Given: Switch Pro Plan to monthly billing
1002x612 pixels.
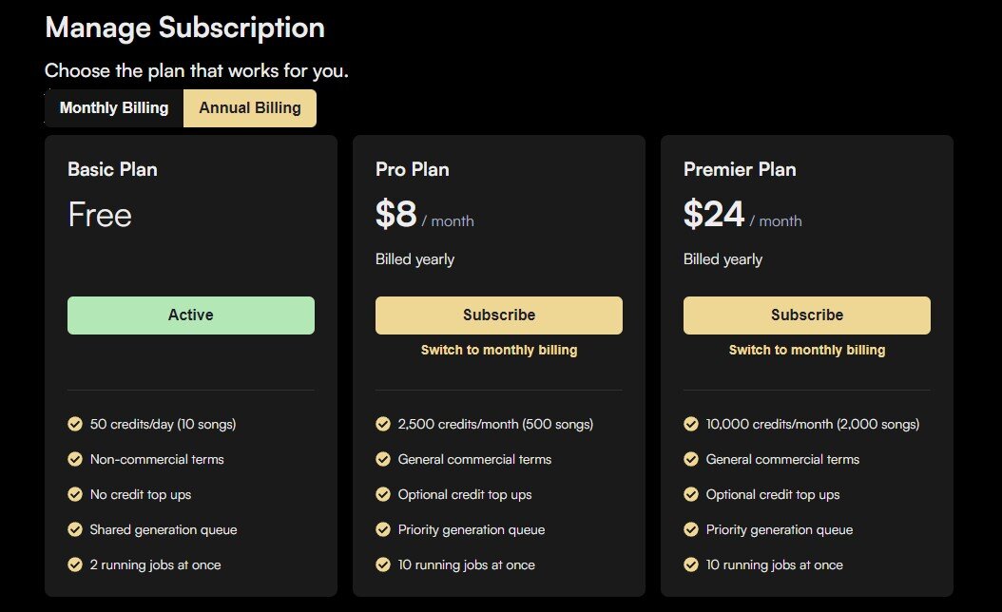Looking at the screenshot, I should pos(499,350).
